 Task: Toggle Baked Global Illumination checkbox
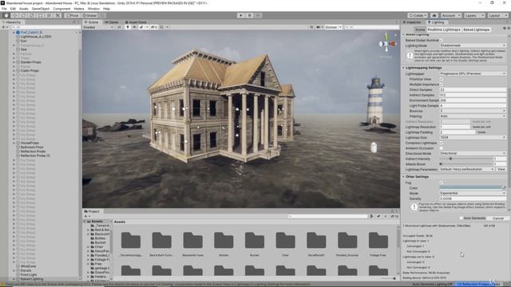pos(442,41)
